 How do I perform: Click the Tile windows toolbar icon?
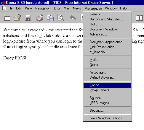[x=139, y=18]
